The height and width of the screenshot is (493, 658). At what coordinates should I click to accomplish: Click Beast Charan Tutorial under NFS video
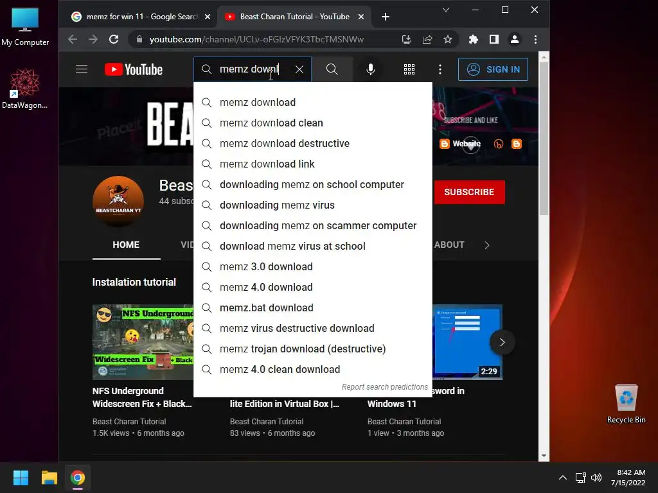coord(129,421)
